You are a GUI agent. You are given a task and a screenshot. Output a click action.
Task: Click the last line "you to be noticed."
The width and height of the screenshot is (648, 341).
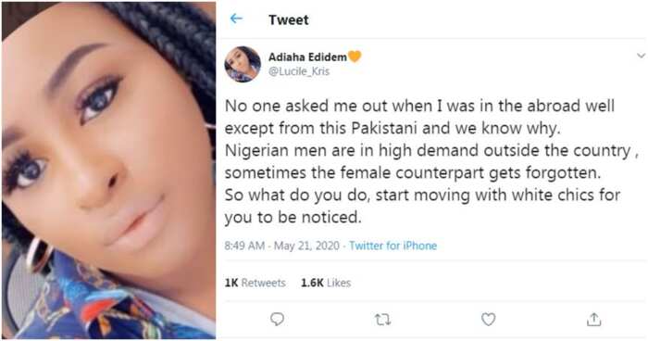coord(293,218)
